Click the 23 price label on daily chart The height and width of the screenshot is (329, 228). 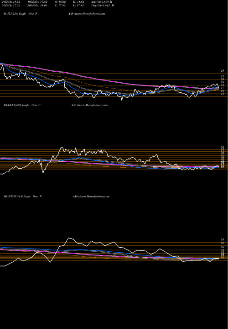click(x=222, y=71)
